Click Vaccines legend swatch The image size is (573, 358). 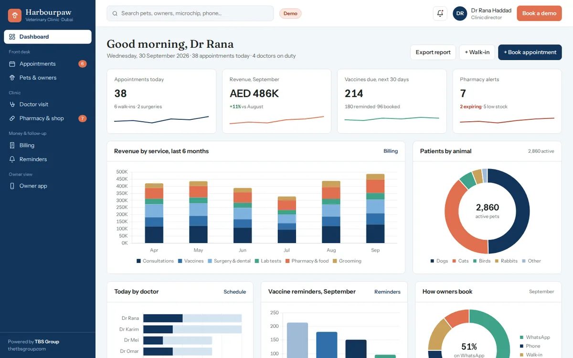(180, 261)
